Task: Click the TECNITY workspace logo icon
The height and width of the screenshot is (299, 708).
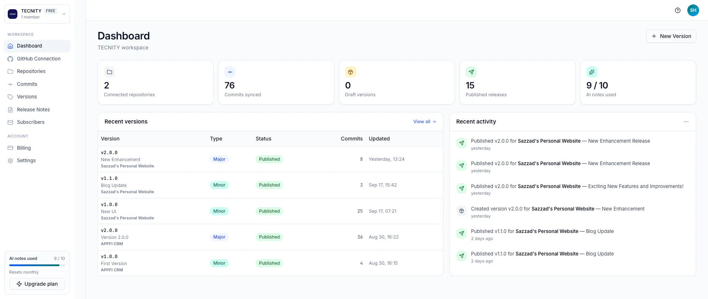Action: click(x=13, y=14)
